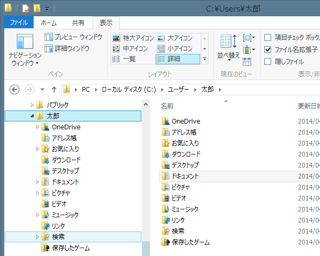Collapse the 太郎 folder in navigation tree
The width and height of the screenshot is (320, 256).
(x=32, y=116)
